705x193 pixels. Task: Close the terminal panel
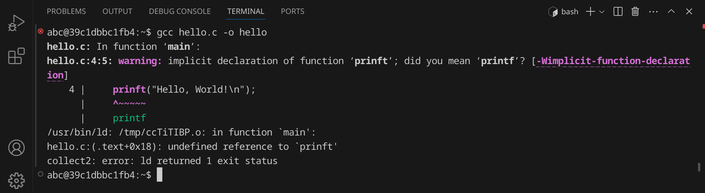[689, 12]
